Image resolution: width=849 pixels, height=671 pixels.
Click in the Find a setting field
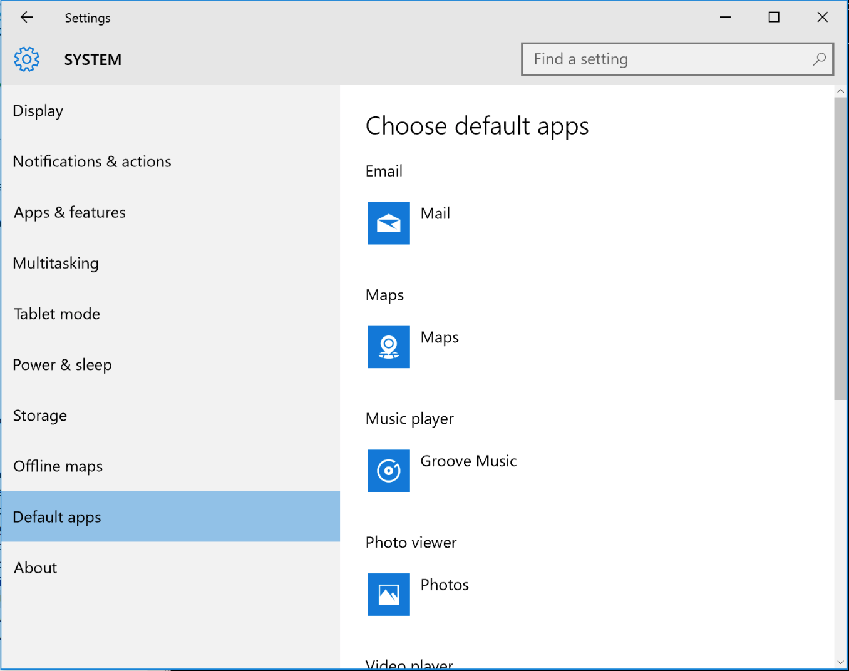pos(664,59)
